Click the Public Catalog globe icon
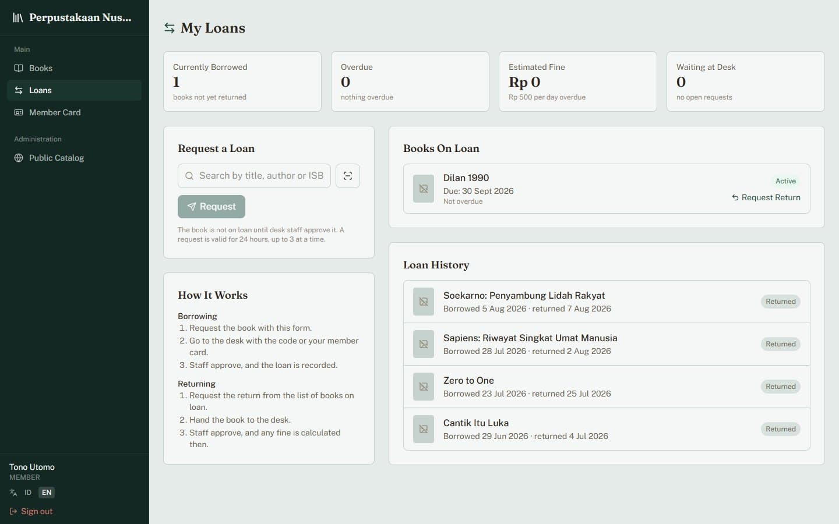 pos(19,158)
